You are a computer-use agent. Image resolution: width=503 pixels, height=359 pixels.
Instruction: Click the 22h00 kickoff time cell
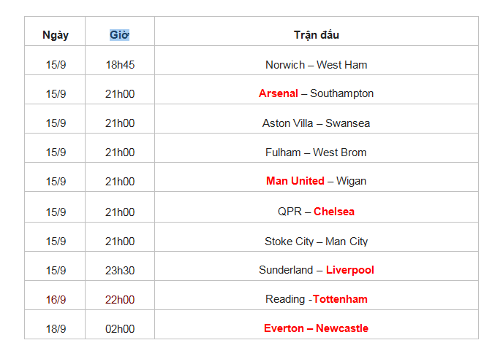click(120, 299)
